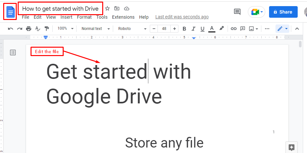307x153 pixels.
Task: Open the File menu
Action: (25, 17)
